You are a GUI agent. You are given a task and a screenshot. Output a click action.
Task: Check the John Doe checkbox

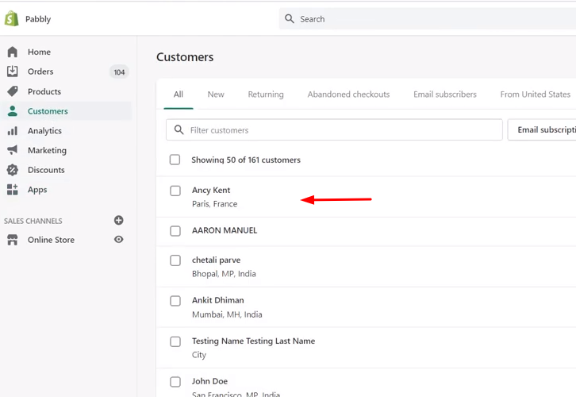tap(175, 382)
